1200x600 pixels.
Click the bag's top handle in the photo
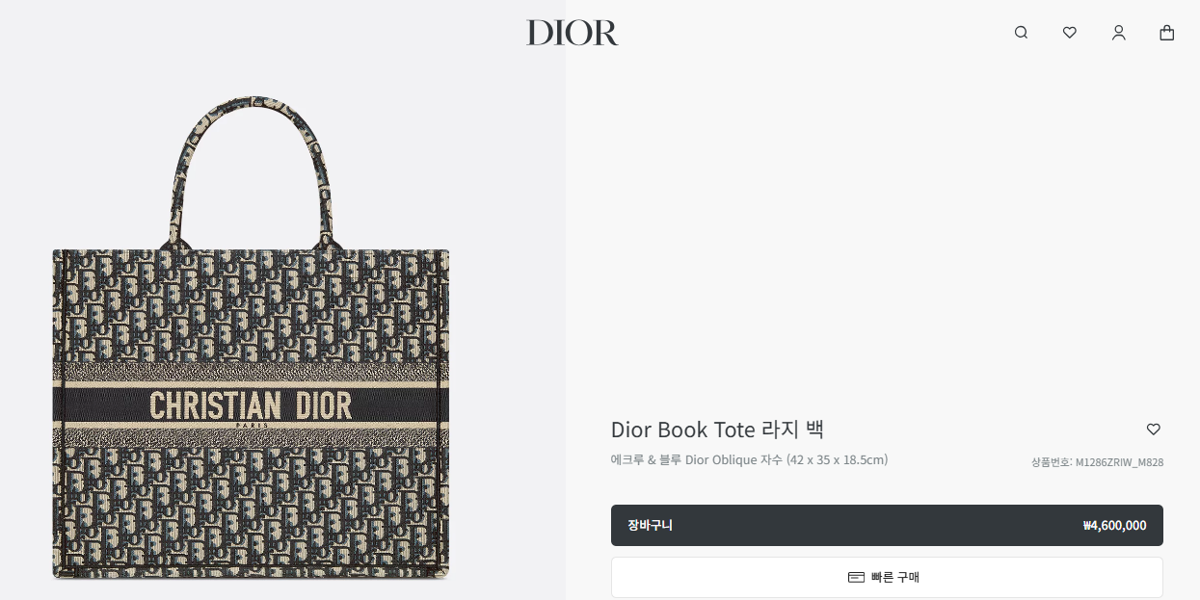pyautogui.click(x=251, y=164)
